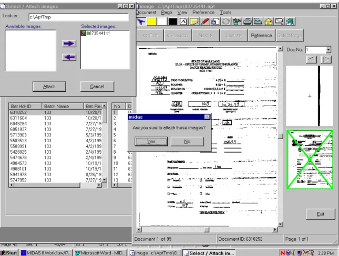Click the save copy floppy icon

pos(215,22)
